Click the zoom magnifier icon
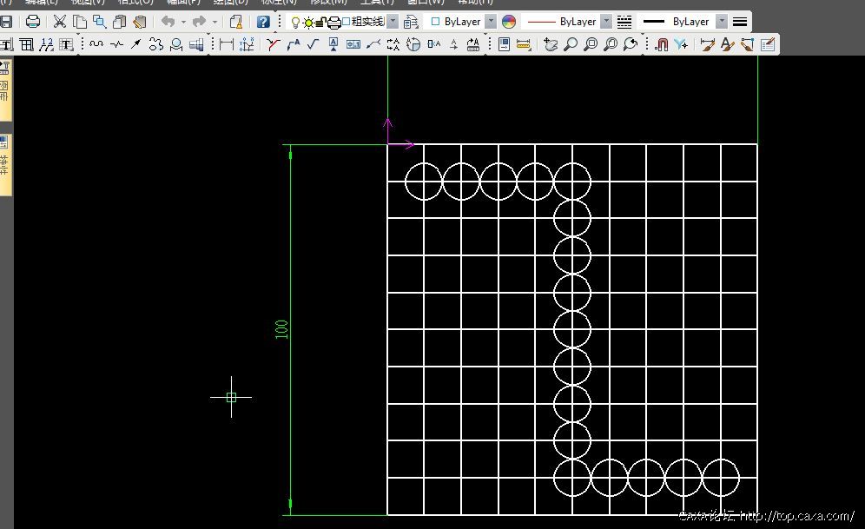Image resolution: width=865 pixels, height=529 pixels. 571,44
